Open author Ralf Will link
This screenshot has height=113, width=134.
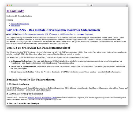point(11,34)
